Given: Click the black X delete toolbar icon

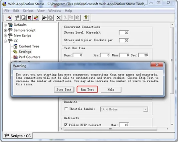Looking at the screenshot, I should click(x=59, y=18).
